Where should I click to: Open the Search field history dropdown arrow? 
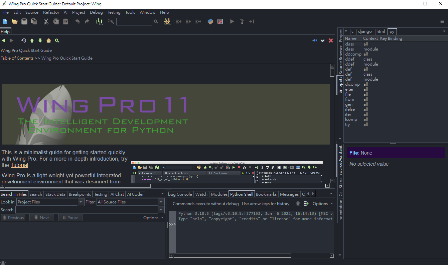click(x=161, y=210)
